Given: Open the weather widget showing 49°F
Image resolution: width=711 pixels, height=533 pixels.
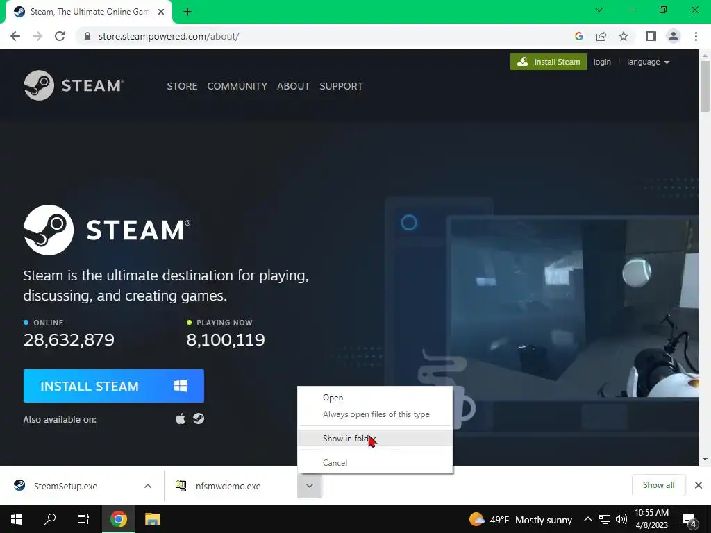Looking at the screenshot, I should point(521,519).
